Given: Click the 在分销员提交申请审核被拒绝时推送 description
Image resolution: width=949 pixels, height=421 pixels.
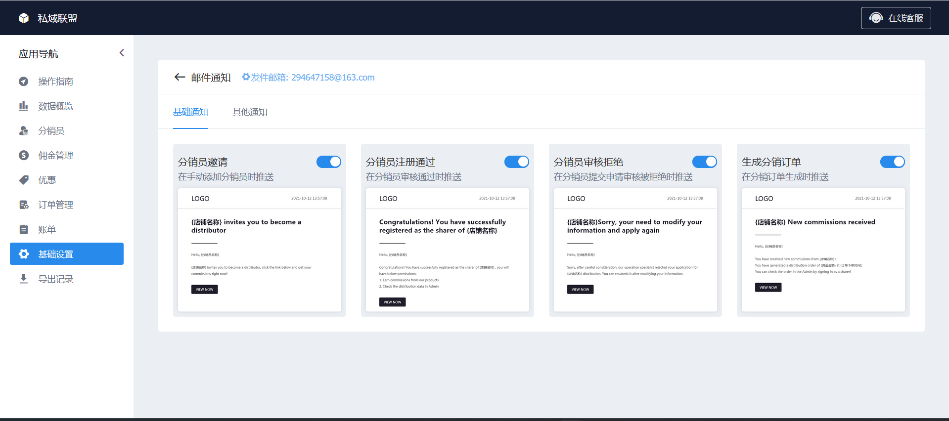Looking at the screenshot, I should (x=623, y=177).
